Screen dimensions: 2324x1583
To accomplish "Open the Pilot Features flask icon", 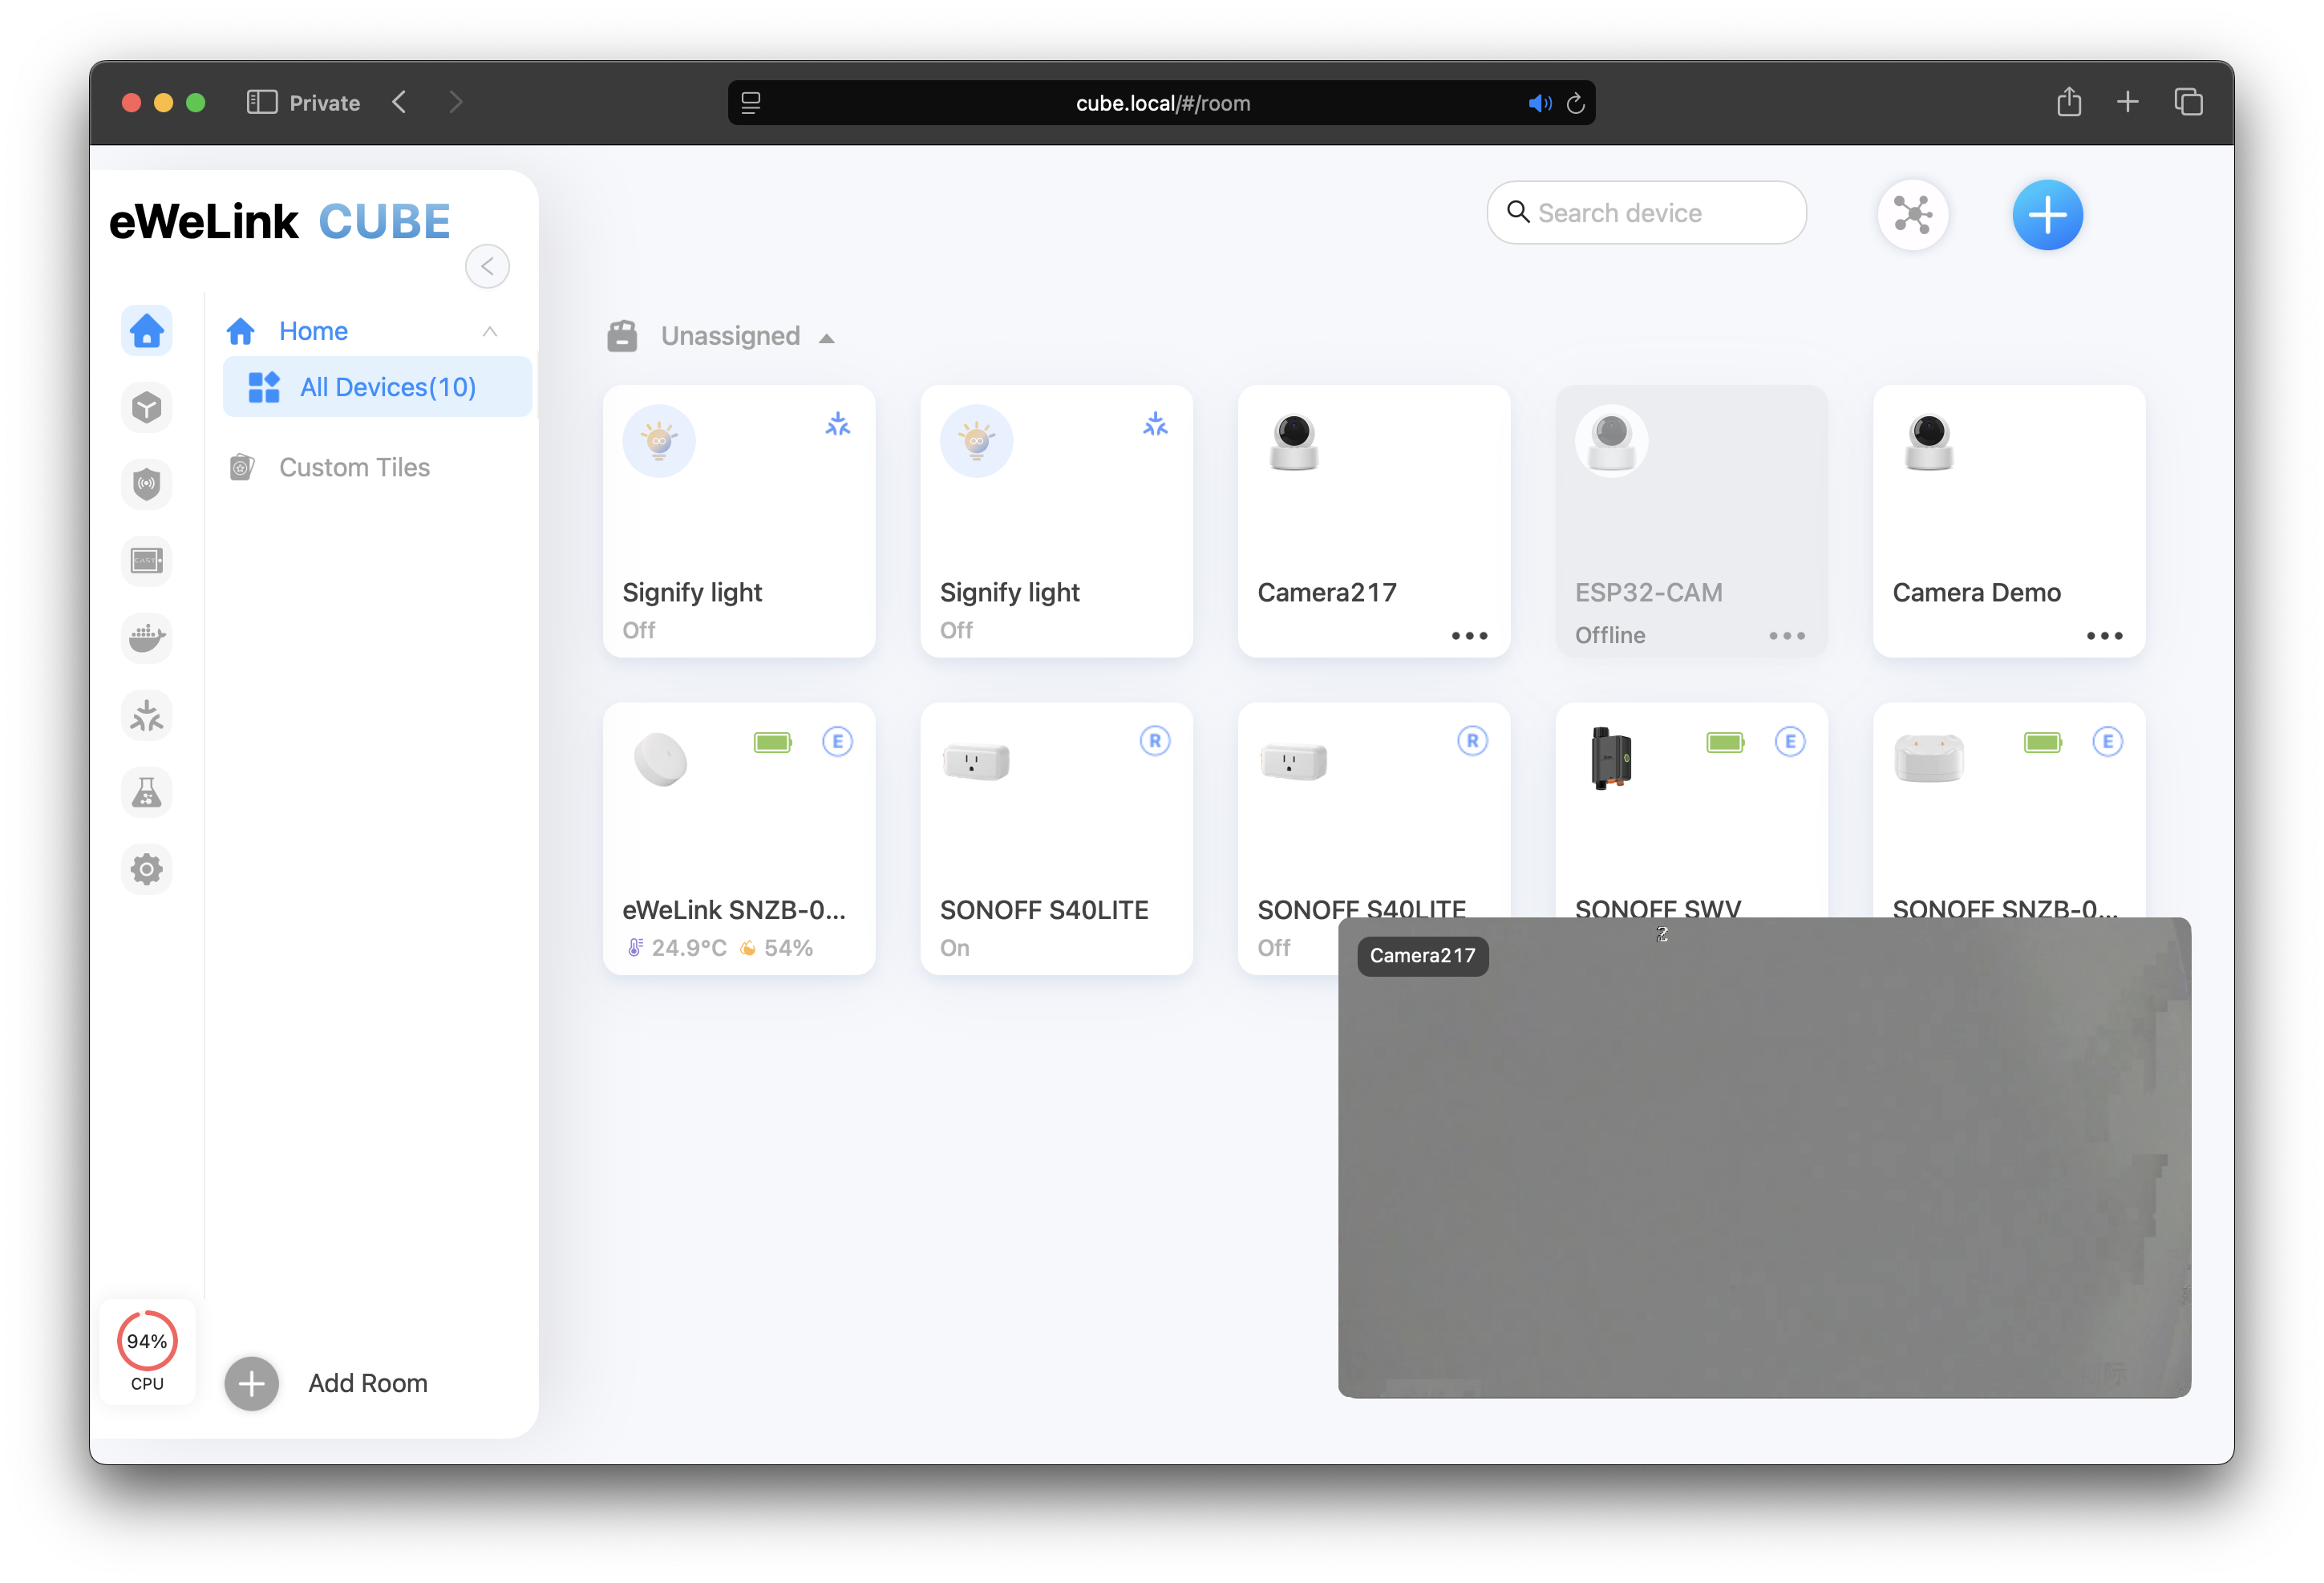I will [147, 793].
